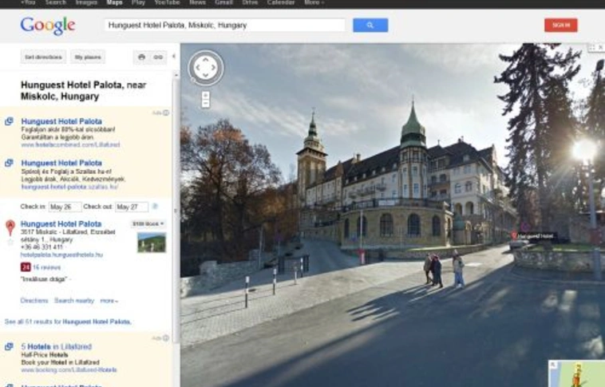Image resolution: width=605 pixels, height=387 pixels.
Task: Open first Hunguest Hotel Palota ad link
Action: tap(61, 121)
